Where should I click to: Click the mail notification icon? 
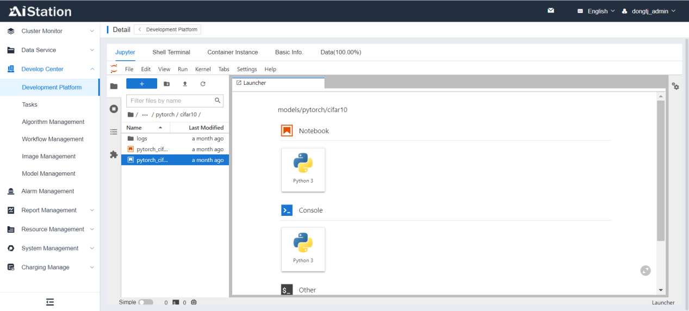[550, 11]
